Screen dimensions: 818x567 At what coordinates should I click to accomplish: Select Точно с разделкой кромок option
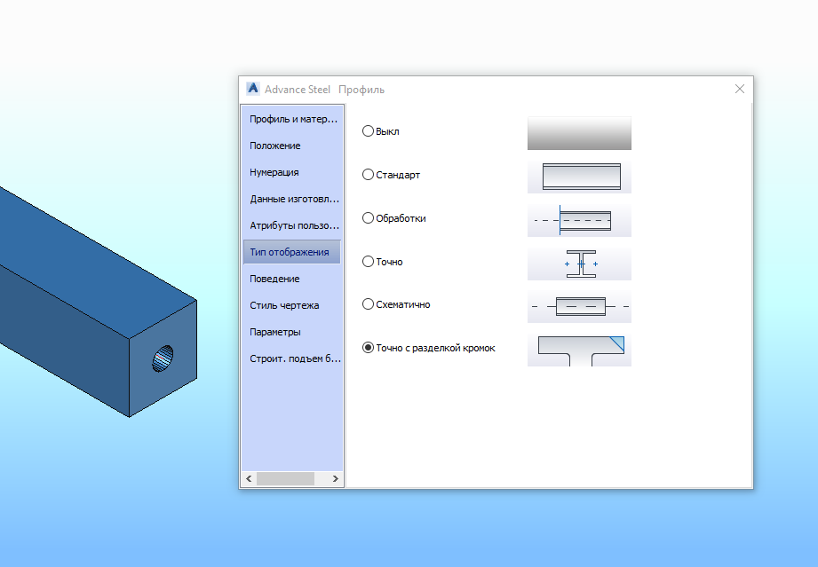coord(368,348)
